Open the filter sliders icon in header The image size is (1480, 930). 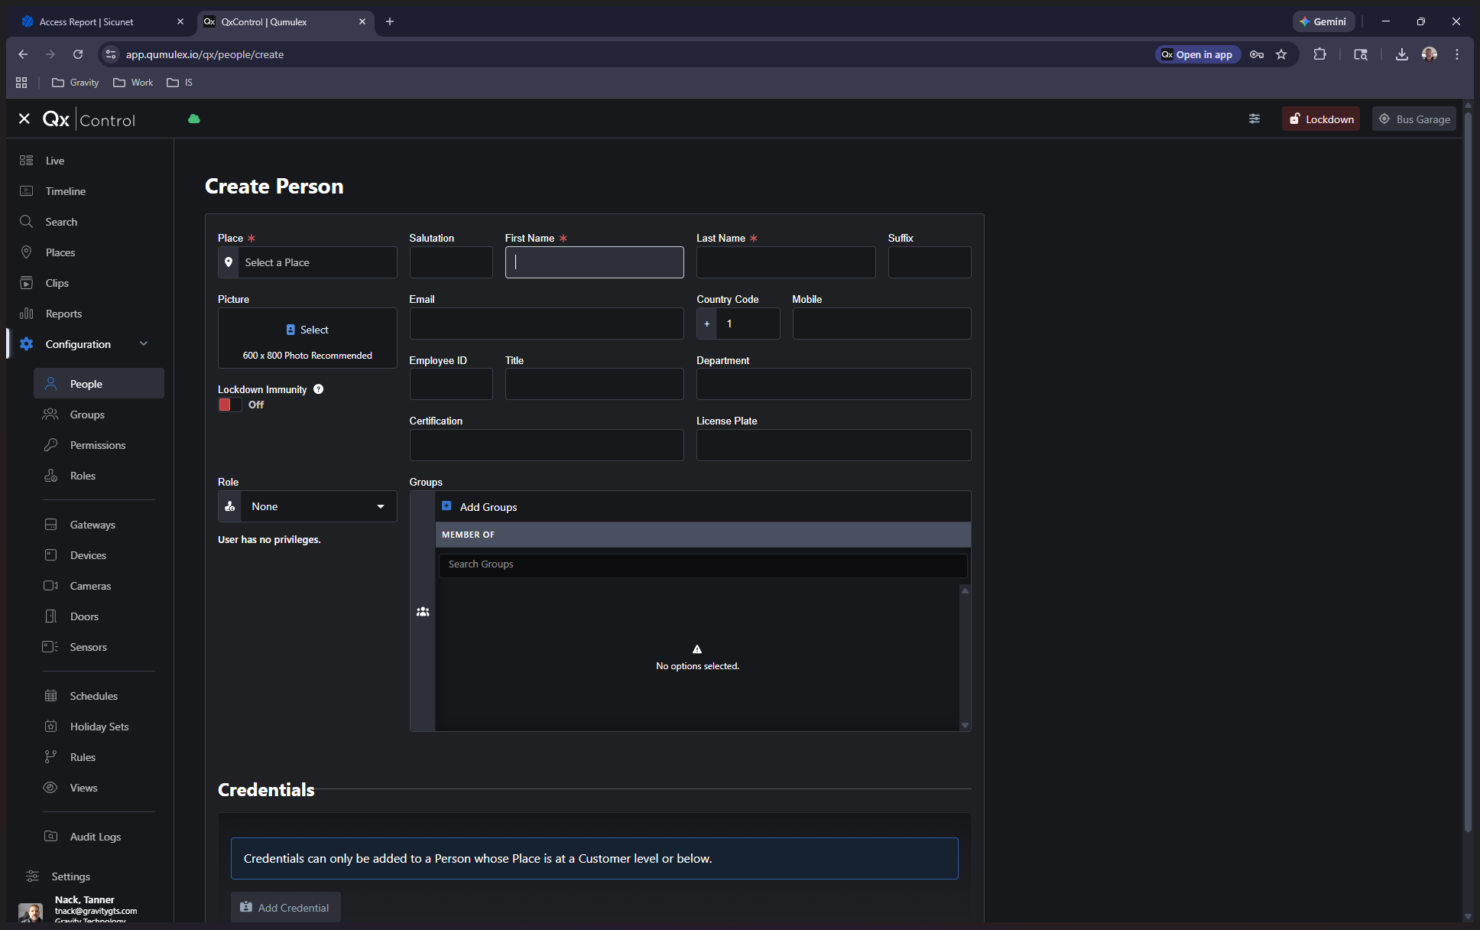click(1254, 119)
